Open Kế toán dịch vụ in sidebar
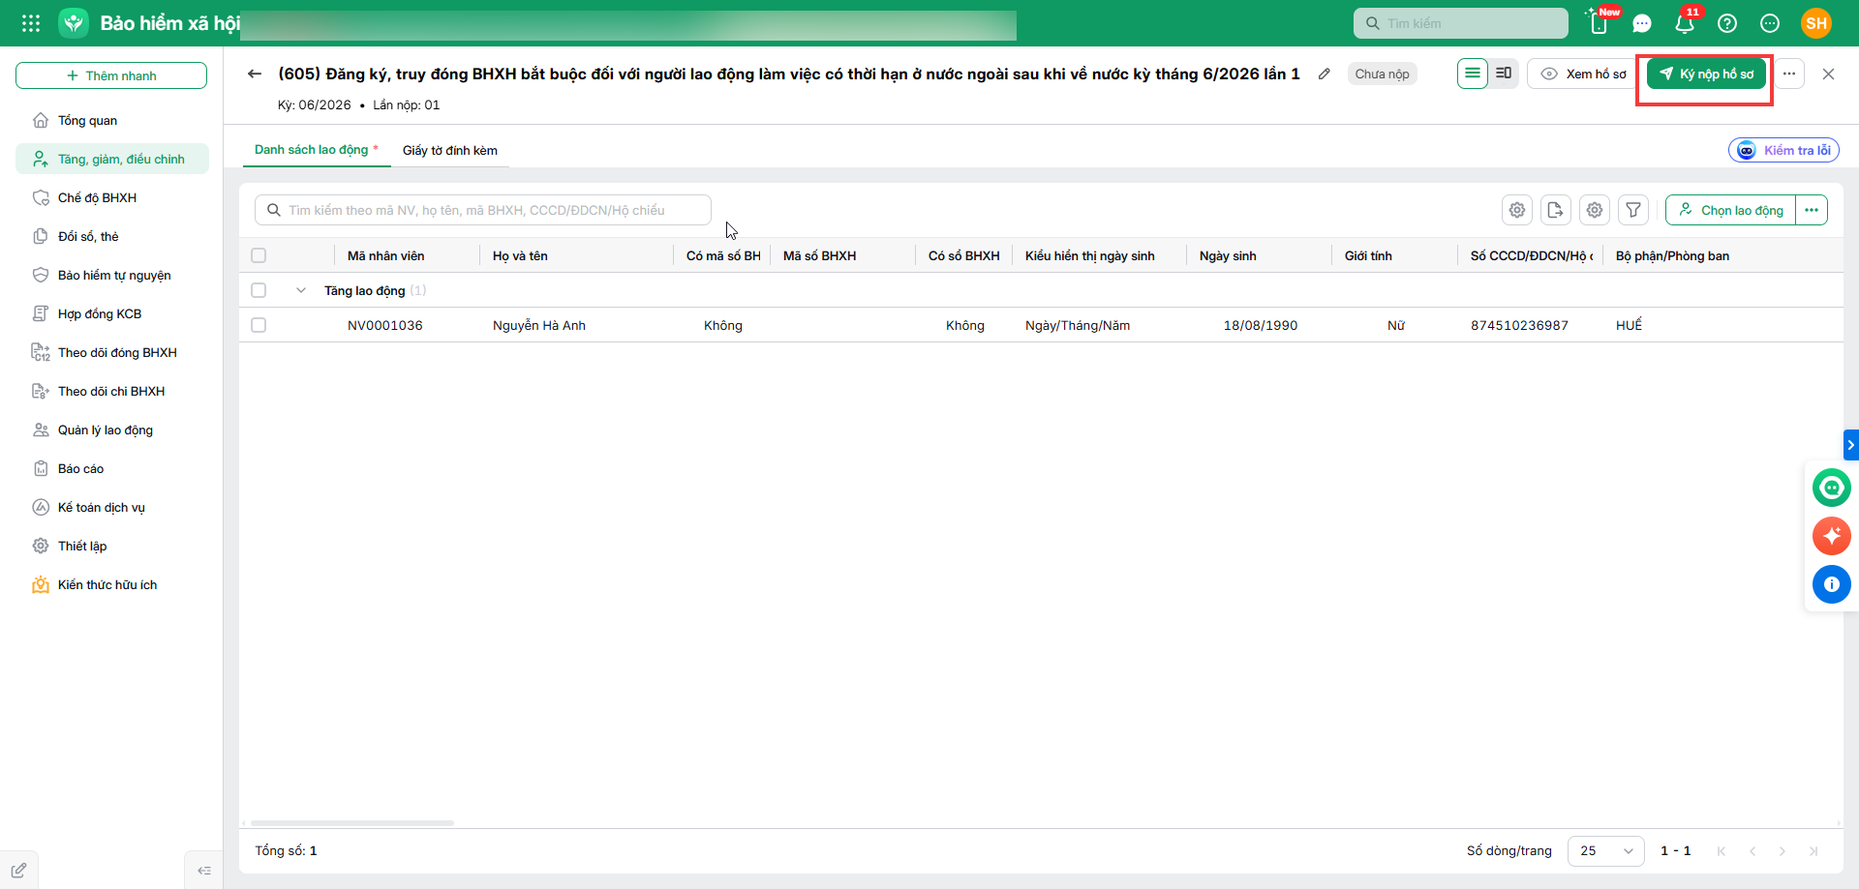Image resolution: width=1859 pixels, height=889 pixels. point(112,507)
